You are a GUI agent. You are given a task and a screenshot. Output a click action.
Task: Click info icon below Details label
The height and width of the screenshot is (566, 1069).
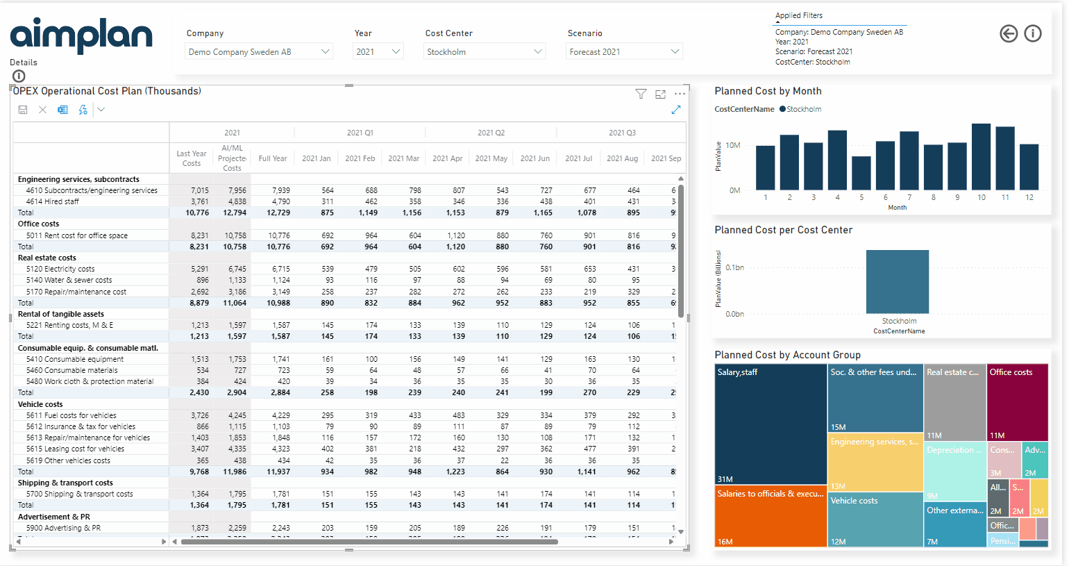(19, 76)
